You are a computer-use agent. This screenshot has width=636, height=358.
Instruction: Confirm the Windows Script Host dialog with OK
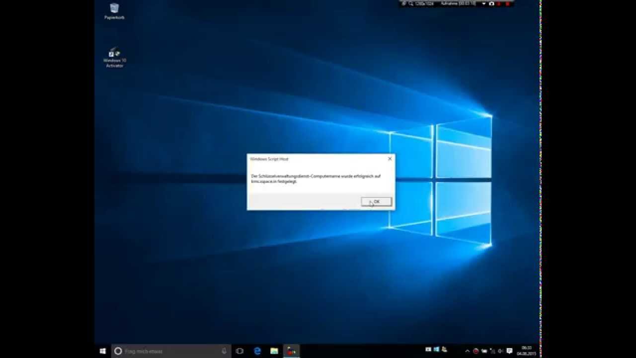click(376, 201)
